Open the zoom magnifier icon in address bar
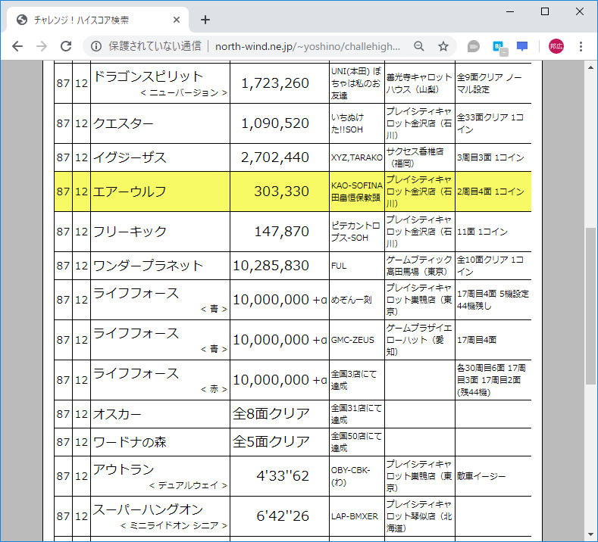This screenshot has height=542, width=598. tap(419, 46)
